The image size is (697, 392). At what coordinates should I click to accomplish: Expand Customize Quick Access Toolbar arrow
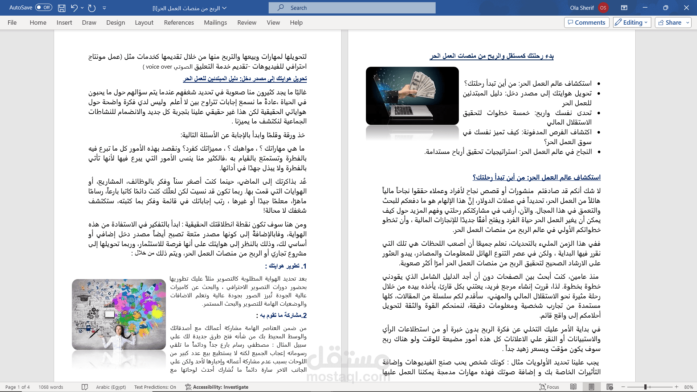point(104,8)
